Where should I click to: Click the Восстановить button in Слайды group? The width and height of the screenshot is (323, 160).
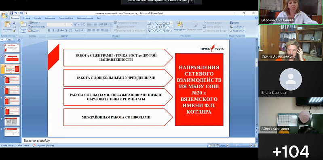click(x=37, y=27)
